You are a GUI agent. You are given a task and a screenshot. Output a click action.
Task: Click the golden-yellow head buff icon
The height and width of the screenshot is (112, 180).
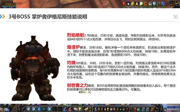(132, 4)
